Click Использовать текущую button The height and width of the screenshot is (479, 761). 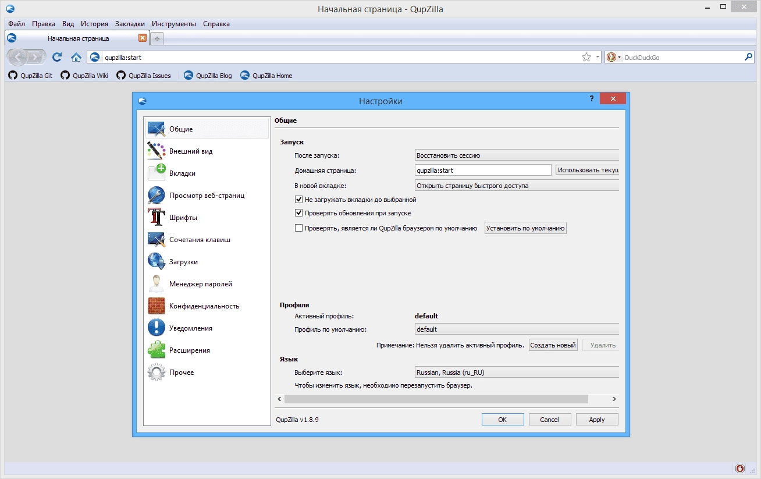tap(587, 170)
